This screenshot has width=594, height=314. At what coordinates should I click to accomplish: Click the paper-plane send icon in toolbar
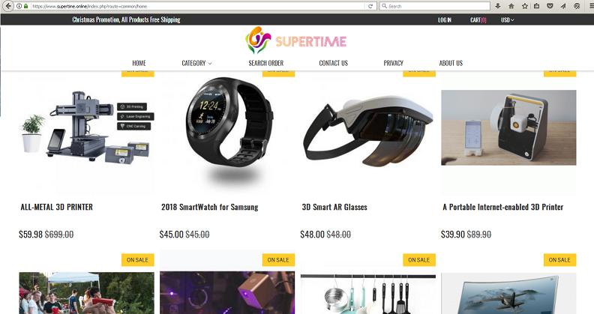563,6
